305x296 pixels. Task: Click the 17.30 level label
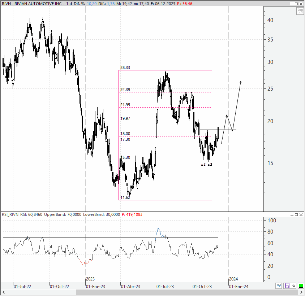pos(125,140)
